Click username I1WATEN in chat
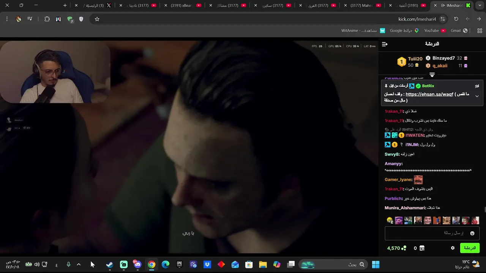Viewport: 486px width, 273px height. [x=415, y=135]
